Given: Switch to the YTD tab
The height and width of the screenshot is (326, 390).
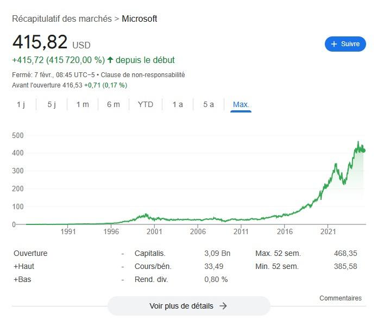Looking at the screenshot, I should point(146,104).
